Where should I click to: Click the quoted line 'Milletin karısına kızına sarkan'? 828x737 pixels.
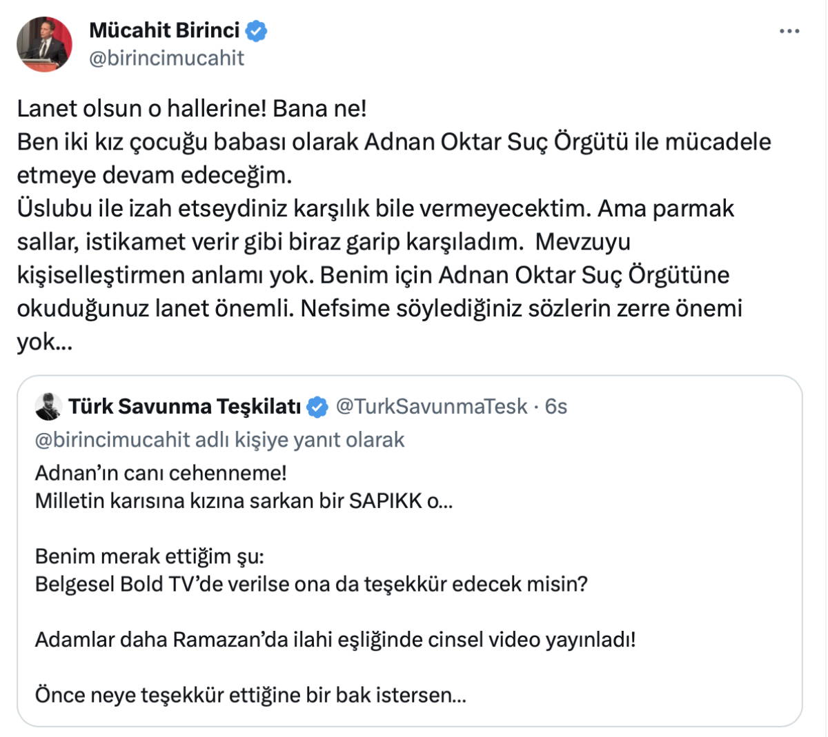coord(244,501)
